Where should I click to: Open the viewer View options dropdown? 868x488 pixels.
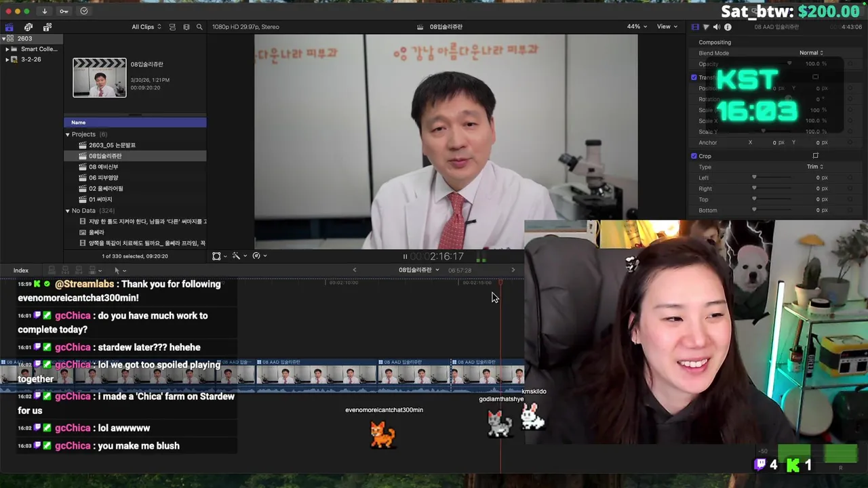(x=667, y=27)
